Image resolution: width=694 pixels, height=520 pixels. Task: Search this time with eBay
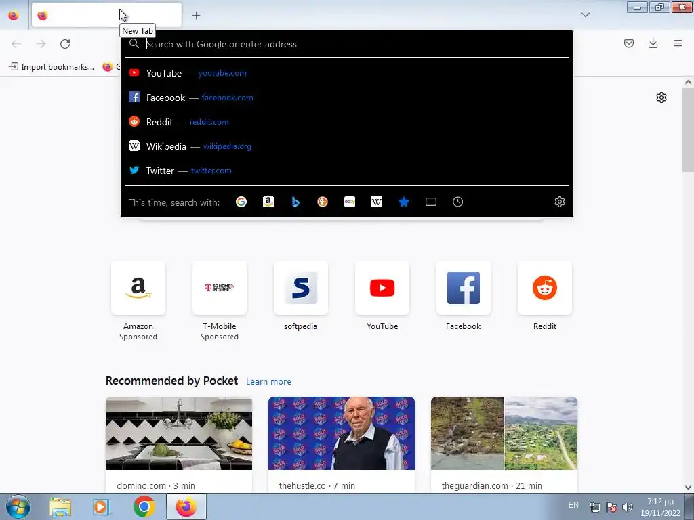tap(350, 202)
